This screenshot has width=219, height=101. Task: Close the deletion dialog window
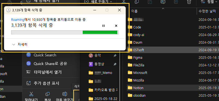coord(119,10)
